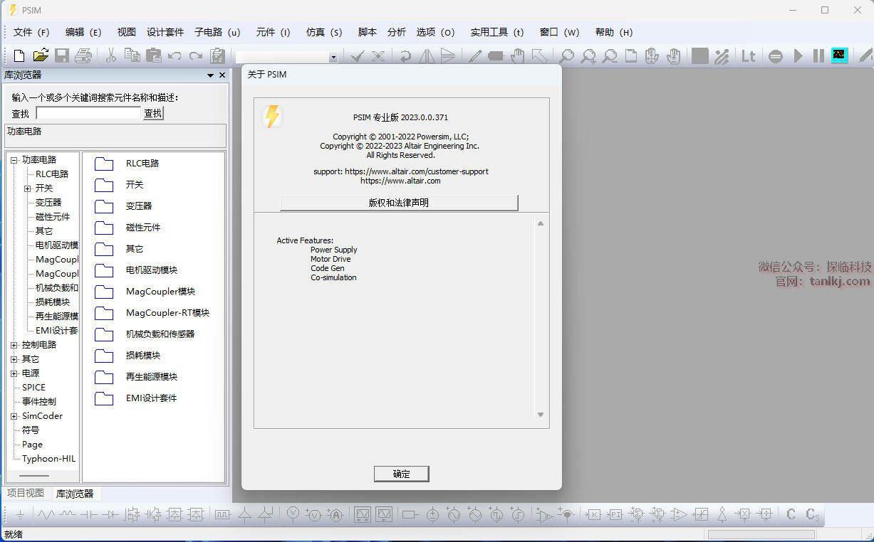Screen dimensions: 874x542
Task: Click the About dialog scrollbar up arrow
Action: click(541, 223)
